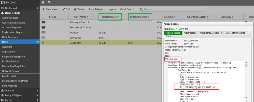Open the Quick Search dropdown
The width and height of the screenshot is (254, 102).
click(x=129, y=9)
